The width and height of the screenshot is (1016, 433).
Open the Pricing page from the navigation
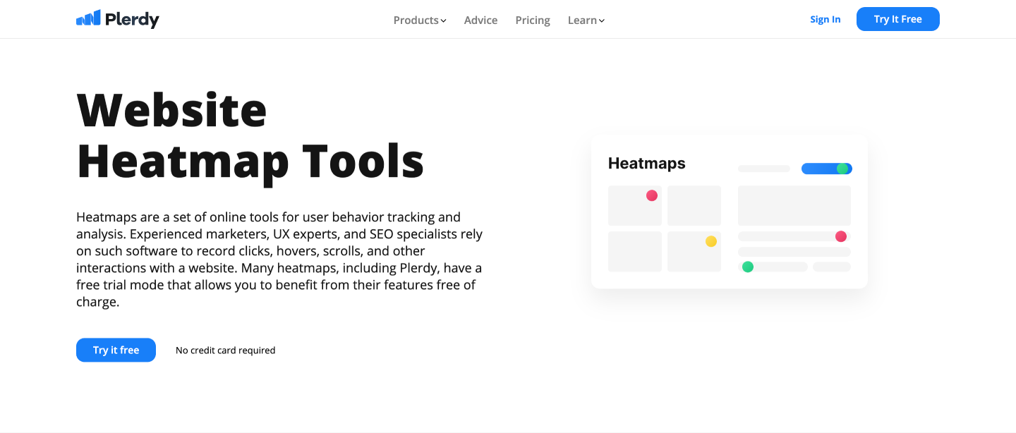[532, 20]
